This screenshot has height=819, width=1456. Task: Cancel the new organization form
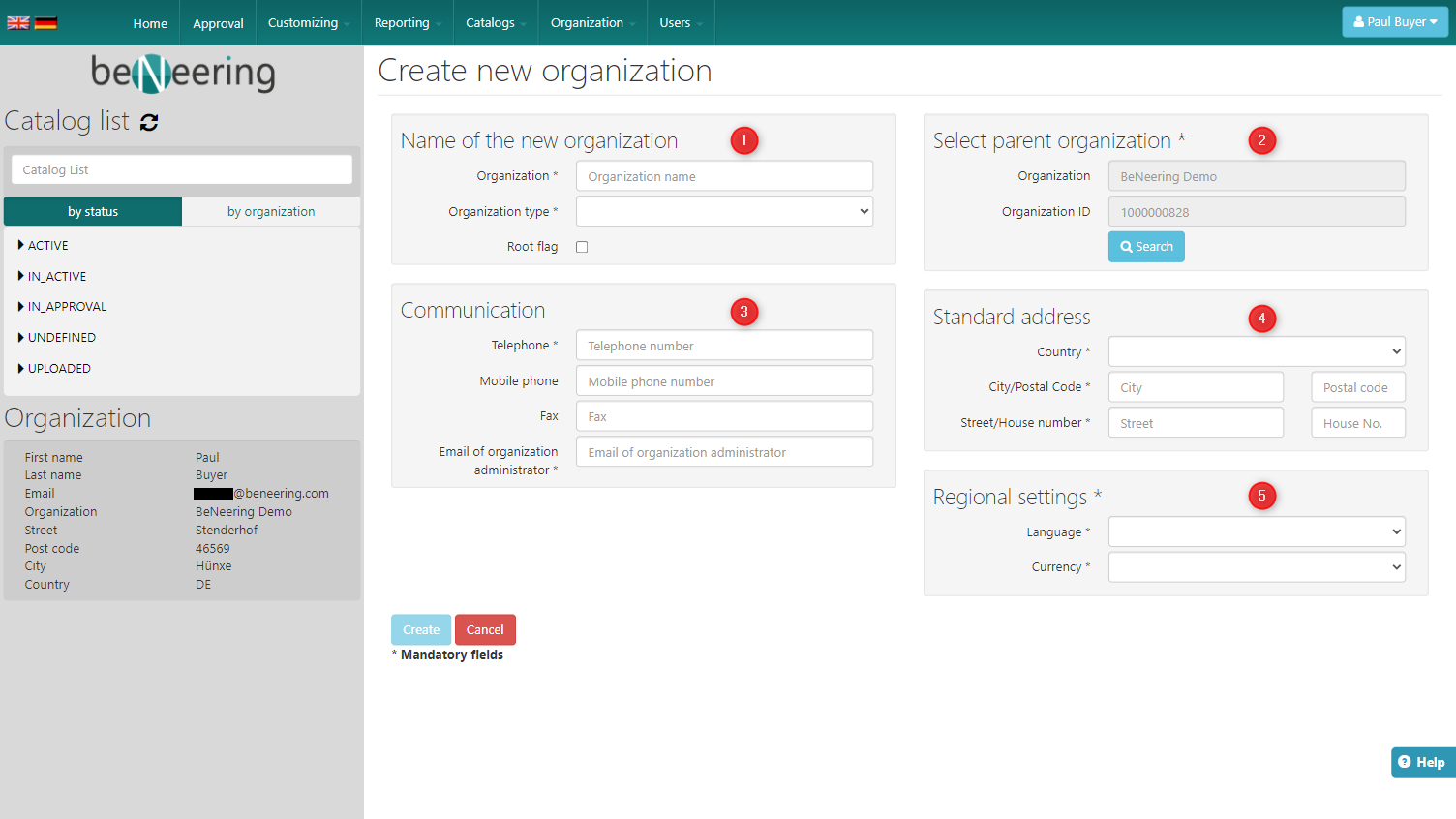pos(485,629)
